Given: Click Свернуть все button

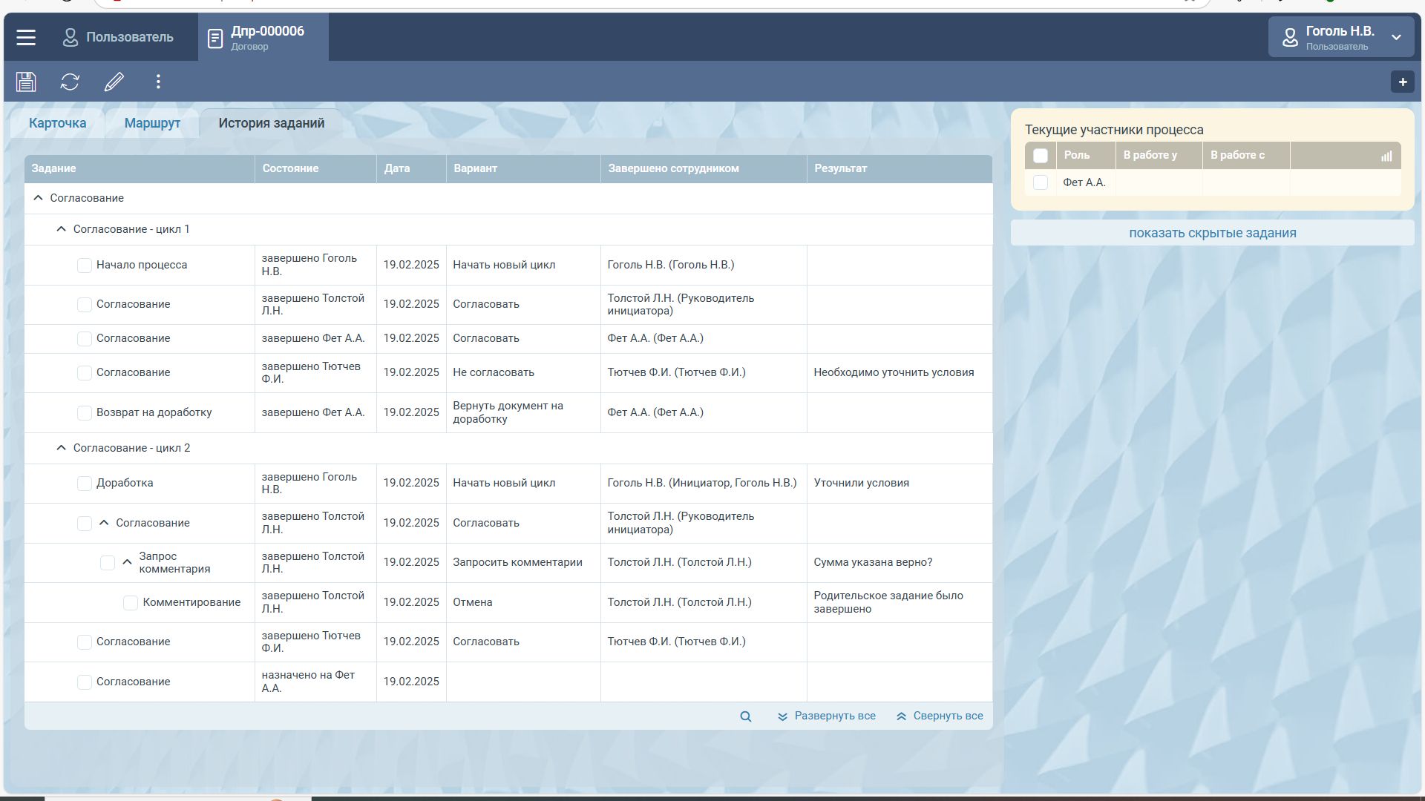Looking at the screenshot, I should (x=940, y=716).
